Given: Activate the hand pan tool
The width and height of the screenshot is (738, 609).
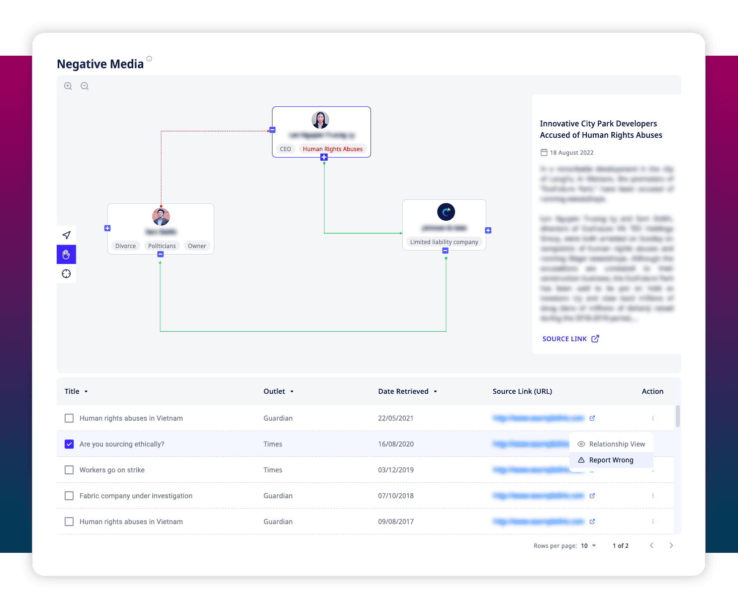Looking at the screenshot, I should click(x=66, y=255).
